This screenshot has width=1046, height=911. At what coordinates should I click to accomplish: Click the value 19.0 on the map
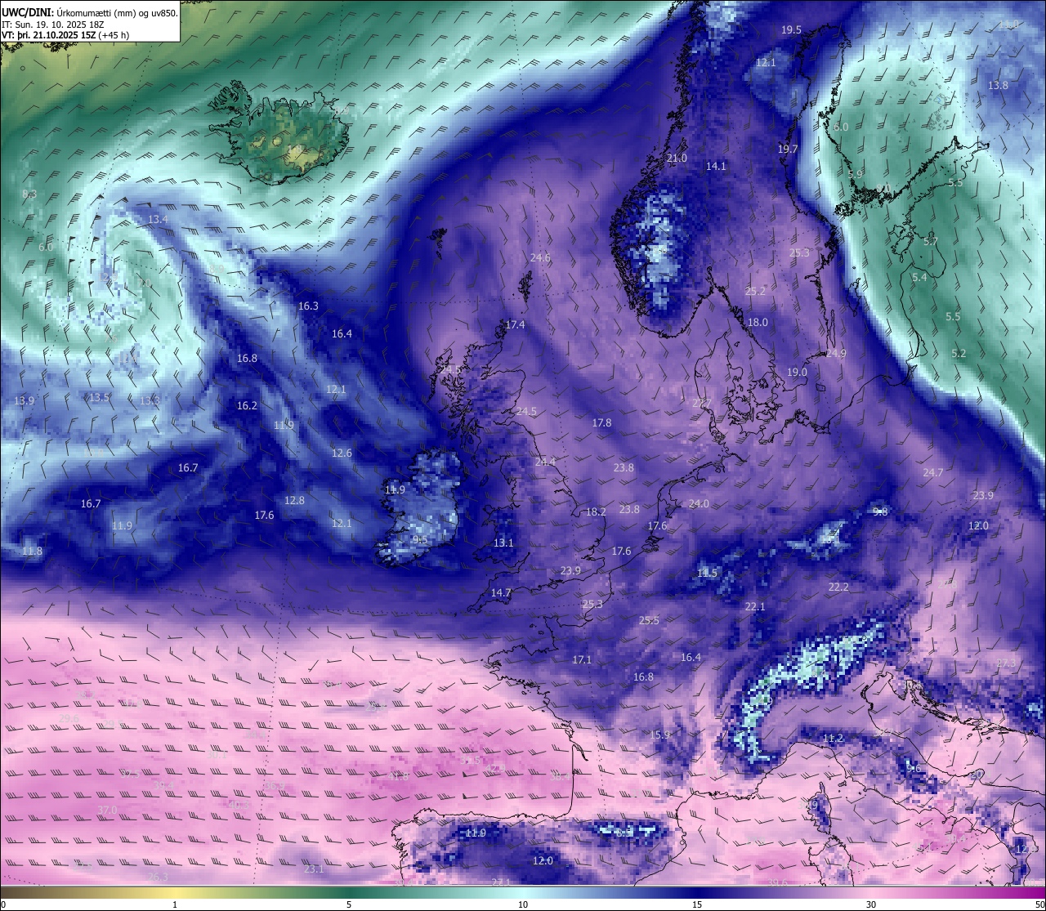[797, 372]
